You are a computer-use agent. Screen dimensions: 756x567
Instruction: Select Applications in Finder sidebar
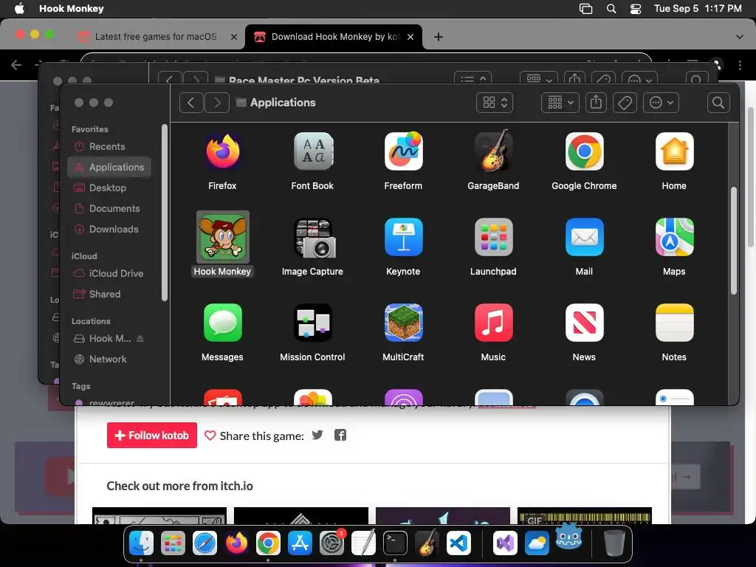coord(109,168)
